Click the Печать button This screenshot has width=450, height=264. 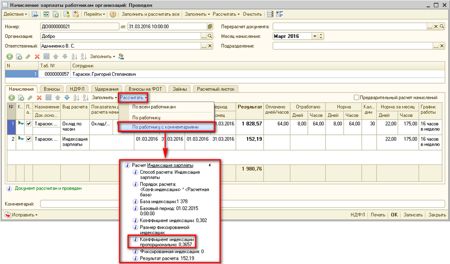tap(378, 215)
